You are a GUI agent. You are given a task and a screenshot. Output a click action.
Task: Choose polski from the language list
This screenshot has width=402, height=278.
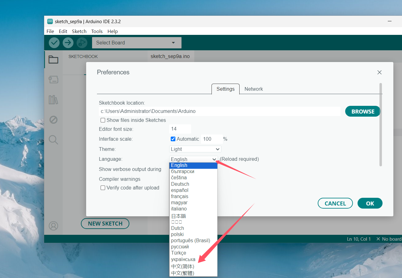click(193, 234)
